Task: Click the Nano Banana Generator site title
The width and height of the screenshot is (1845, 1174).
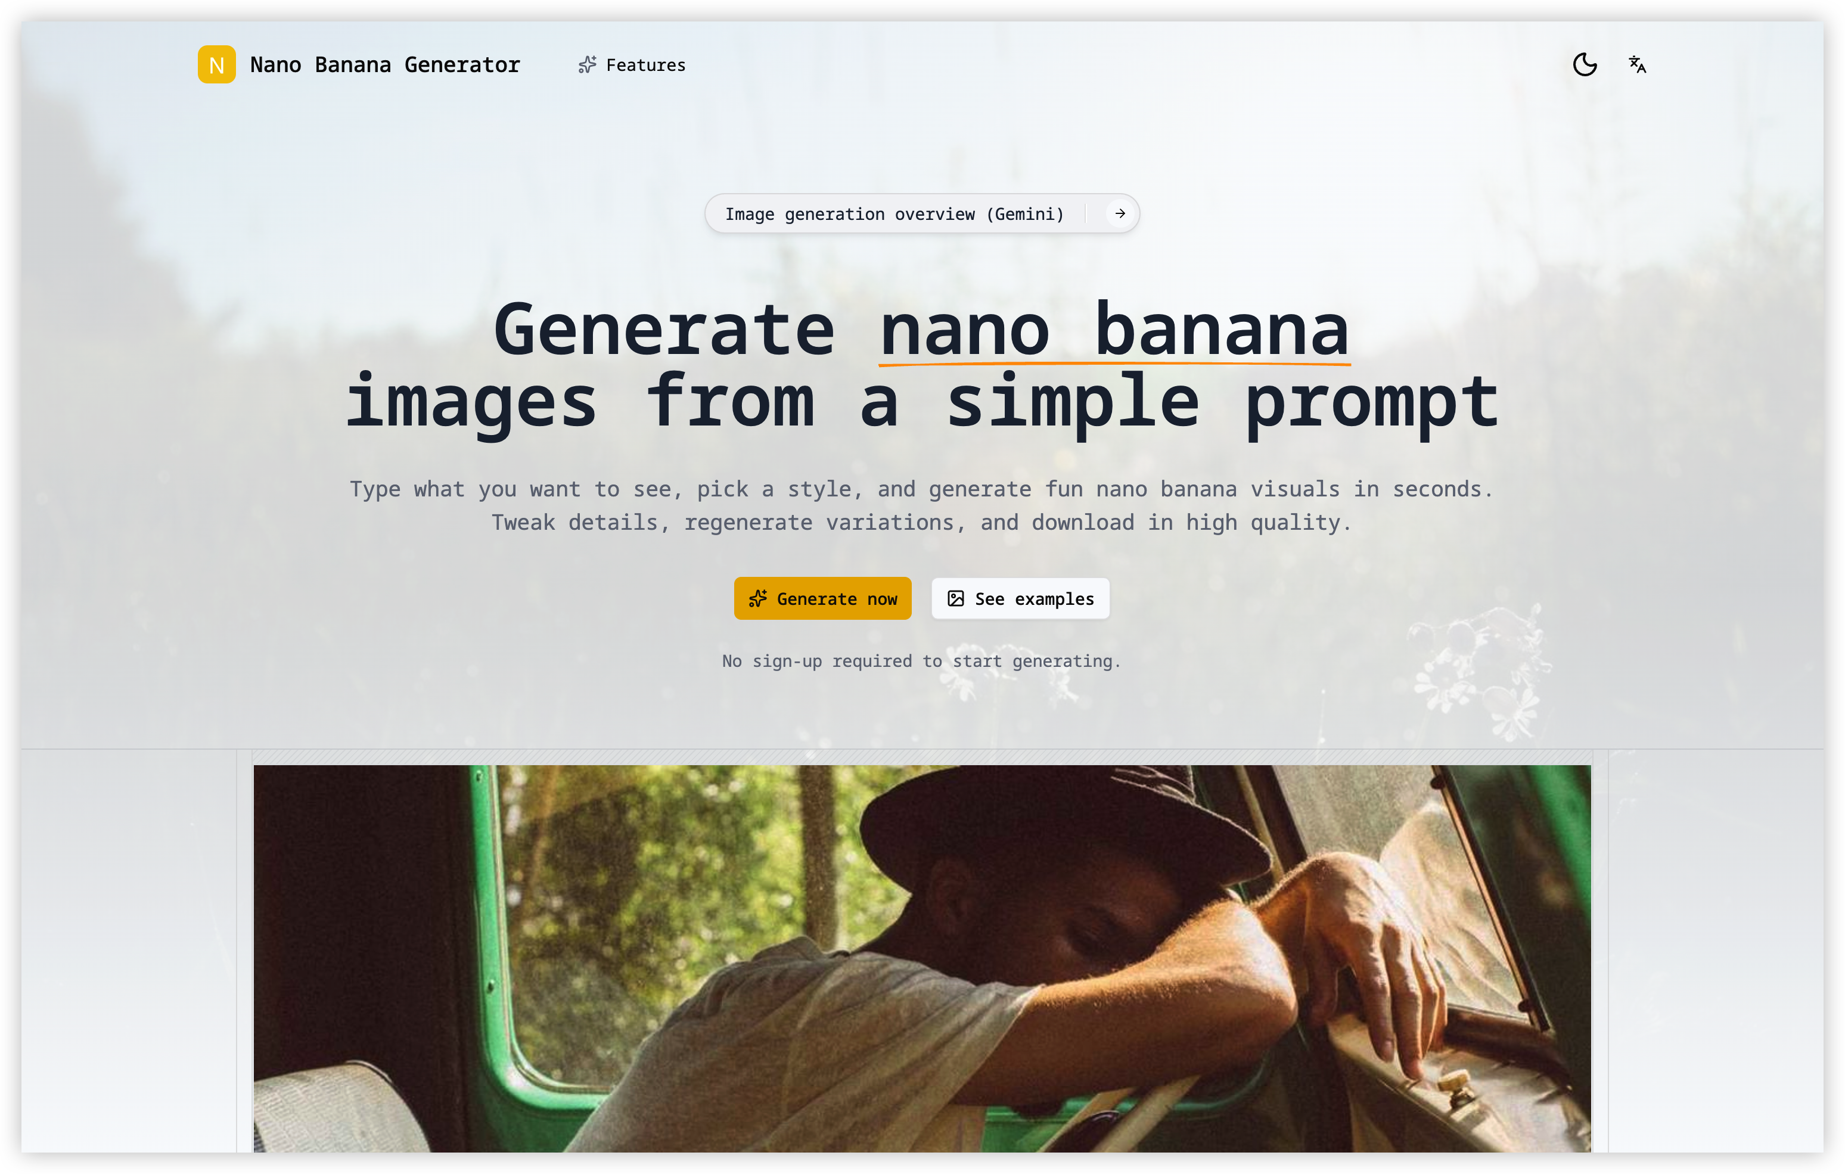Action: [384, 64]
